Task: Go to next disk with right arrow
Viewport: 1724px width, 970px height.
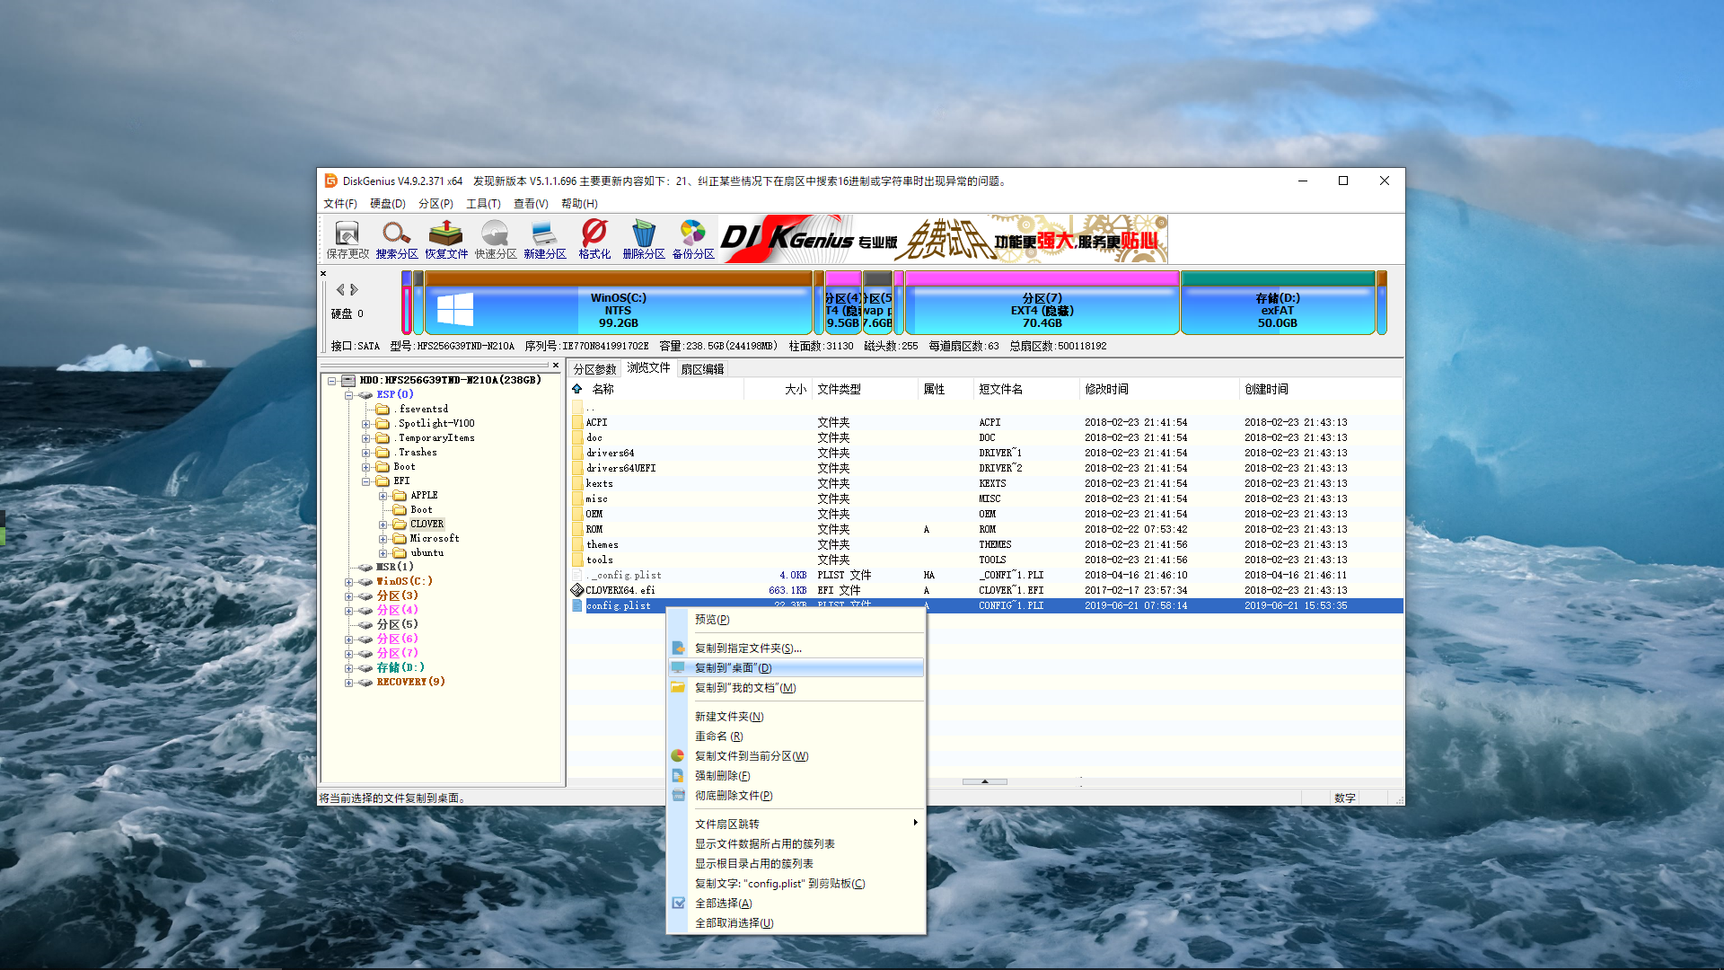Action: coord(355,289)
